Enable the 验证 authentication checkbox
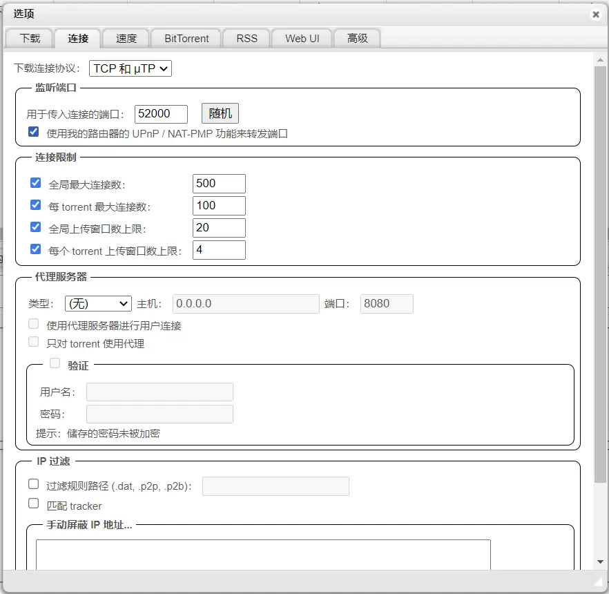Screen dimensions: 609x594 (55, 363)
